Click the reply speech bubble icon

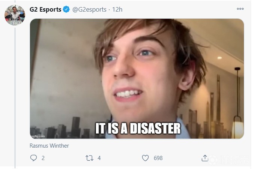[33, 158]
